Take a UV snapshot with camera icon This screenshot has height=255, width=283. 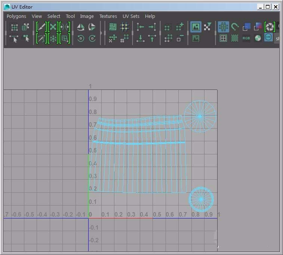pyautogui.click(x=270, y=27)
